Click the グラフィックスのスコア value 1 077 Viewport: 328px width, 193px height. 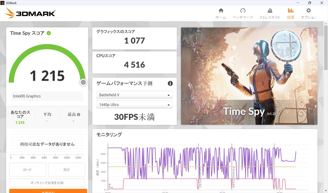click(x=134, y=41)
